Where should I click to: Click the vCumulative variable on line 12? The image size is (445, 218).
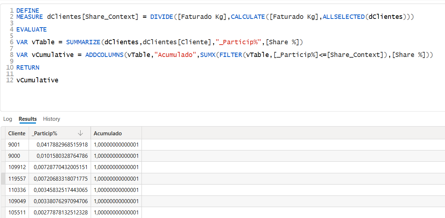(37, 80)
